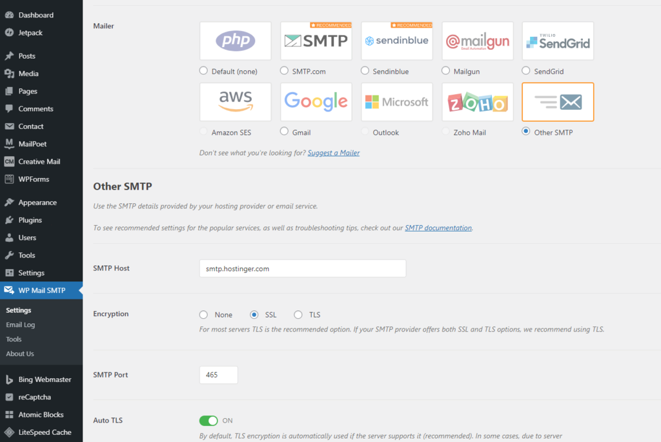This screenshot has height=442, width=661.
Task: Click the Atomic Blocks grid icon
Action: pos(9,415)
